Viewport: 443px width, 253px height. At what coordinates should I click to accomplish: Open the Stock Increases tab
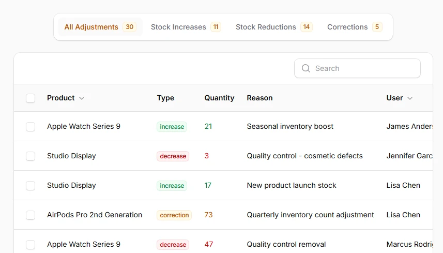click(186, 27)
